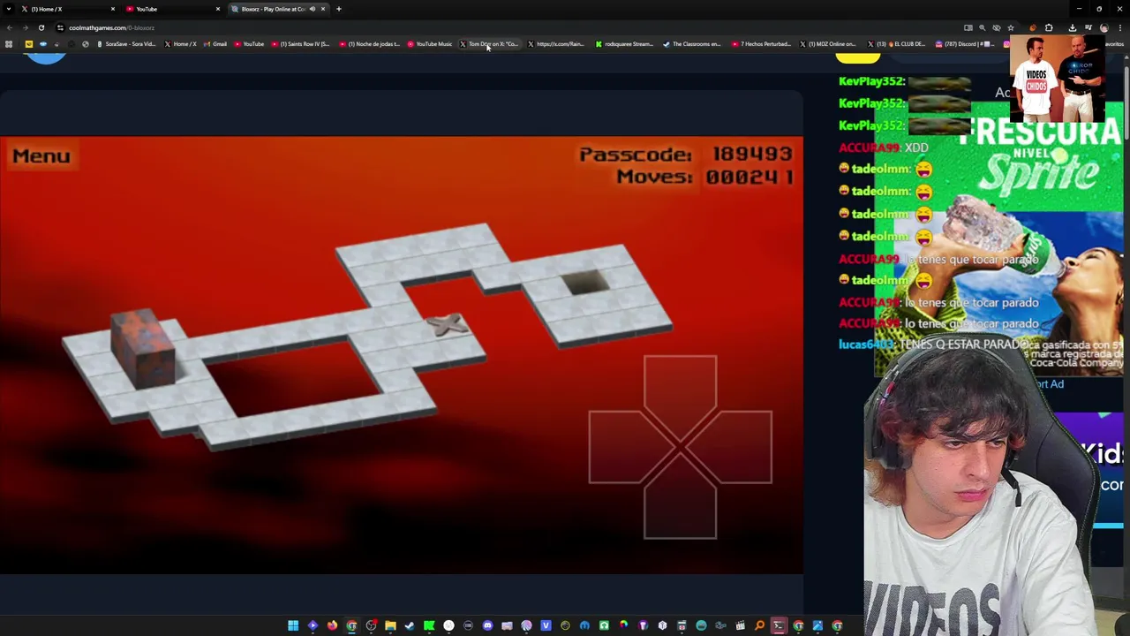Open the orange search icon in taskbar
Image resolution: width=1130 pixels, height=636 pixels.
pos(759,625)
